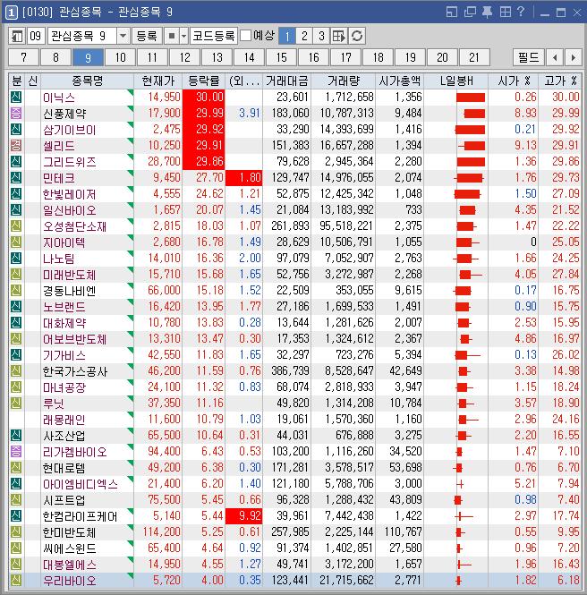Click 셀리드 current price 10,250
Viewport: 587px width, 595px height.
164,145
